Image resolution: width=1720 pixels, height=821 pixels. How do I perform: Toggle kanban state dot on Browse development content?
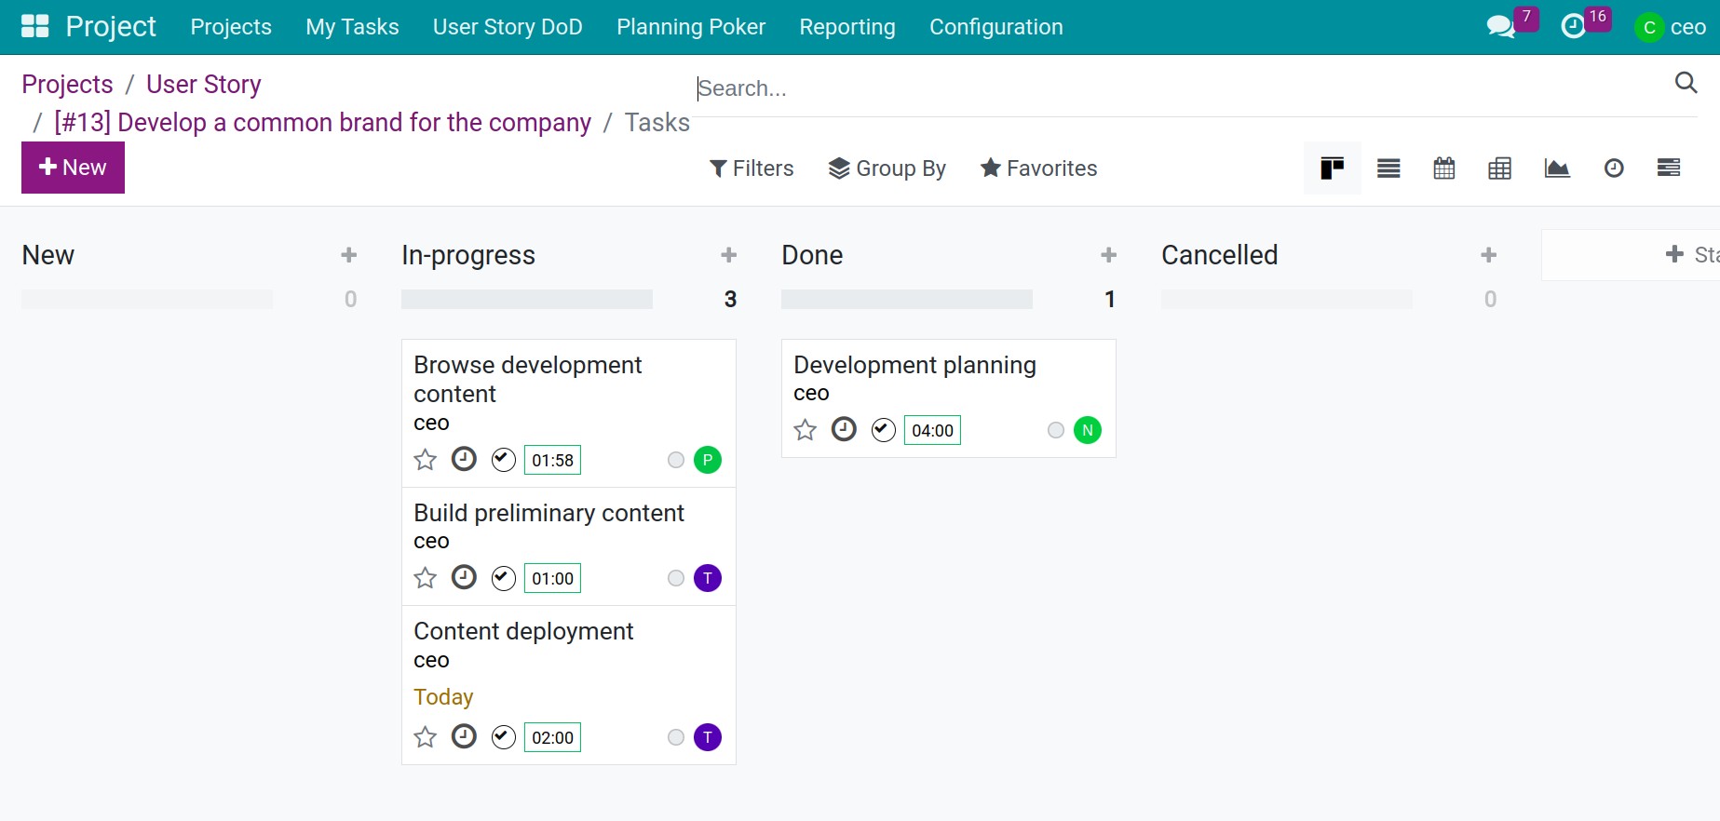676,460
